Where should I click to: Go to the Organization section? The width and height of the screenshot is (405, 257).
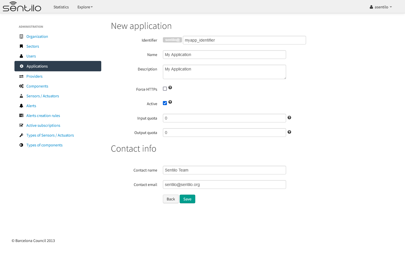tap(37, 36)
